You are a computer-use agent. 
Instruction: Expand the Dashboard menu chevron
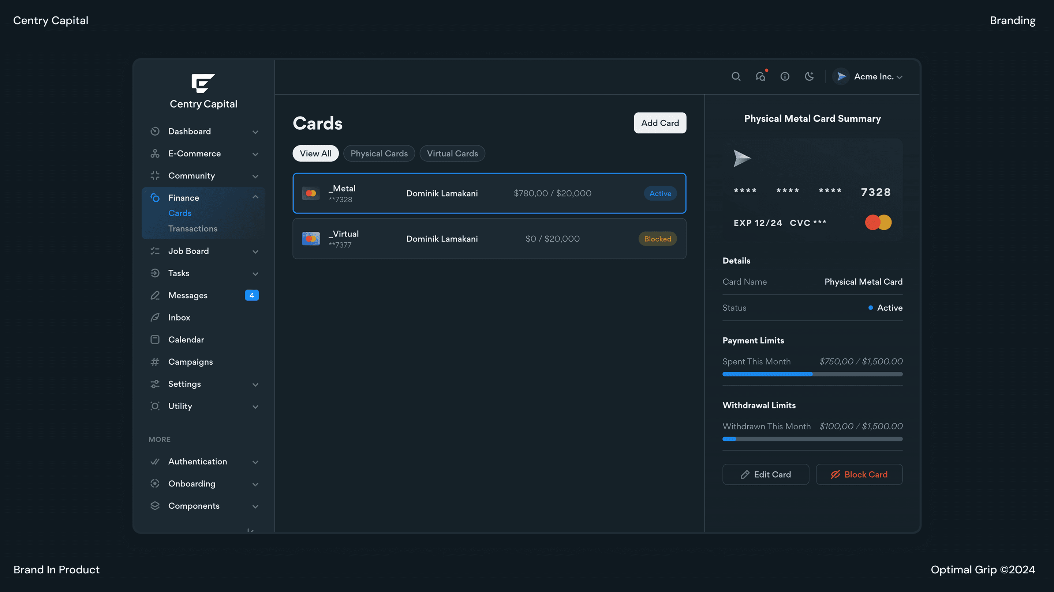255,132
